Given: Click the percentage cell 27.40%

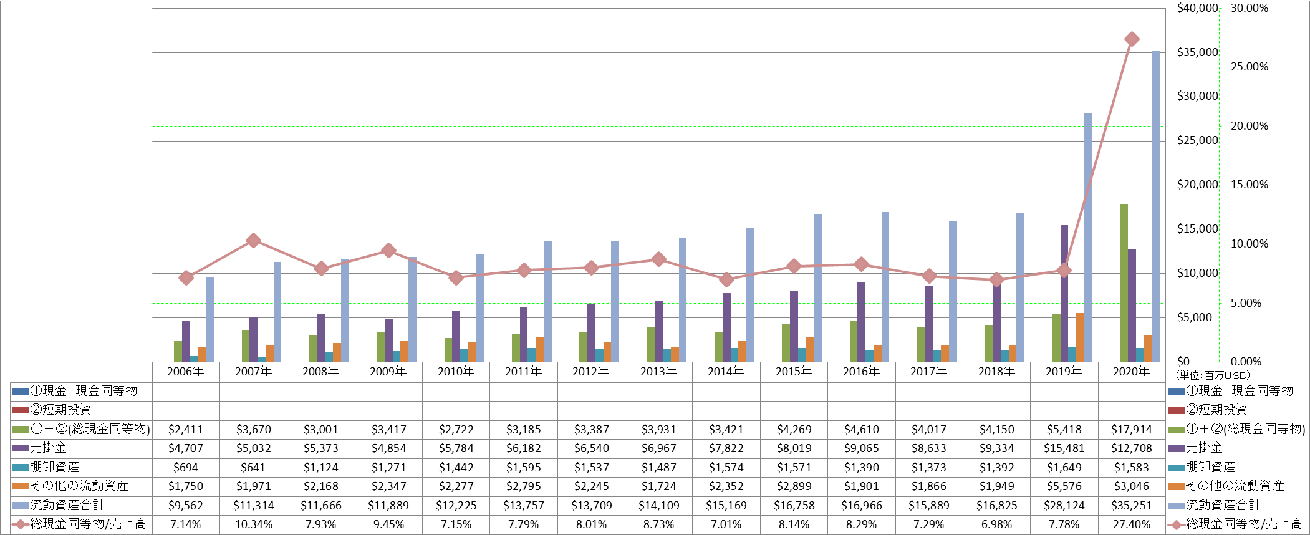Looking at the screenshot, I should coord(1132,524).
